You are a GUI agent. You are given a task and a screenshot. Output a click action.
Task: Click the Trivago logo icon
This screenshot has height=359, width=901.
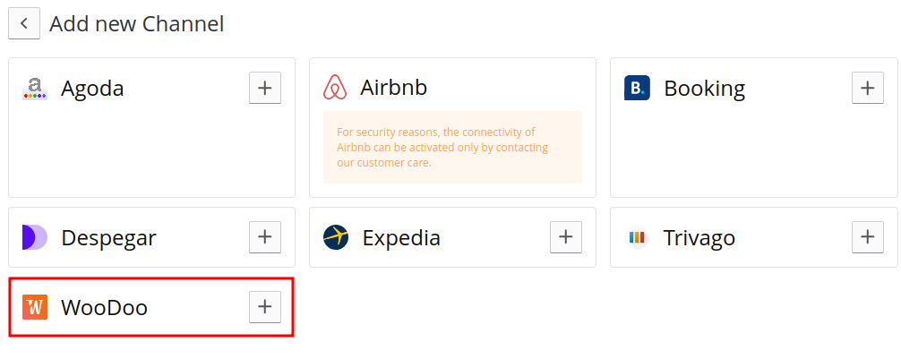(637, 237)
